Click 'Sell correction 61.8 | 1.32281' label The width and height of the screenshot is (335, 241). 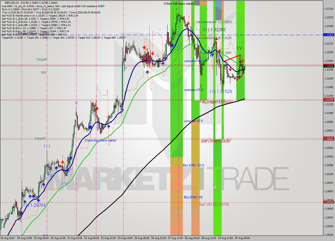coord(214,38)
